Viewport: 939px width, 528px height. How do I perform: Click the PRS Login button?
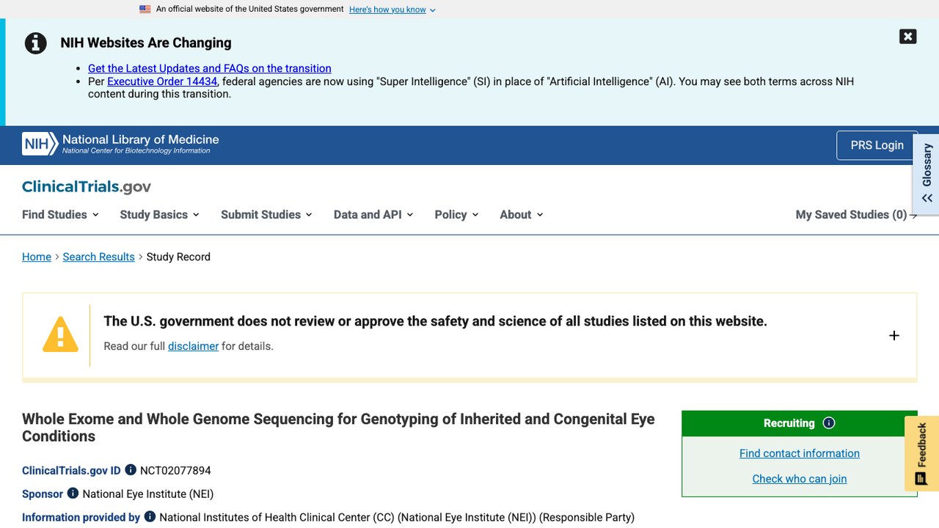pyautogui.click(x=877, y=145)
